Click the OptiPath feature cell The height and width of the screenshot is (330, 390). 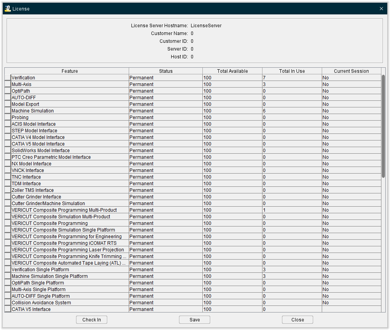click(70, 91)
